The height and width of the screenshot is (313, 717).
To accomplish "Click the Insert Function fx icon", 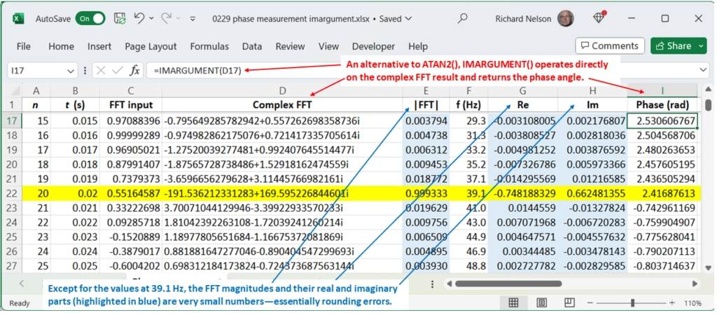I will tap(135, 71).
